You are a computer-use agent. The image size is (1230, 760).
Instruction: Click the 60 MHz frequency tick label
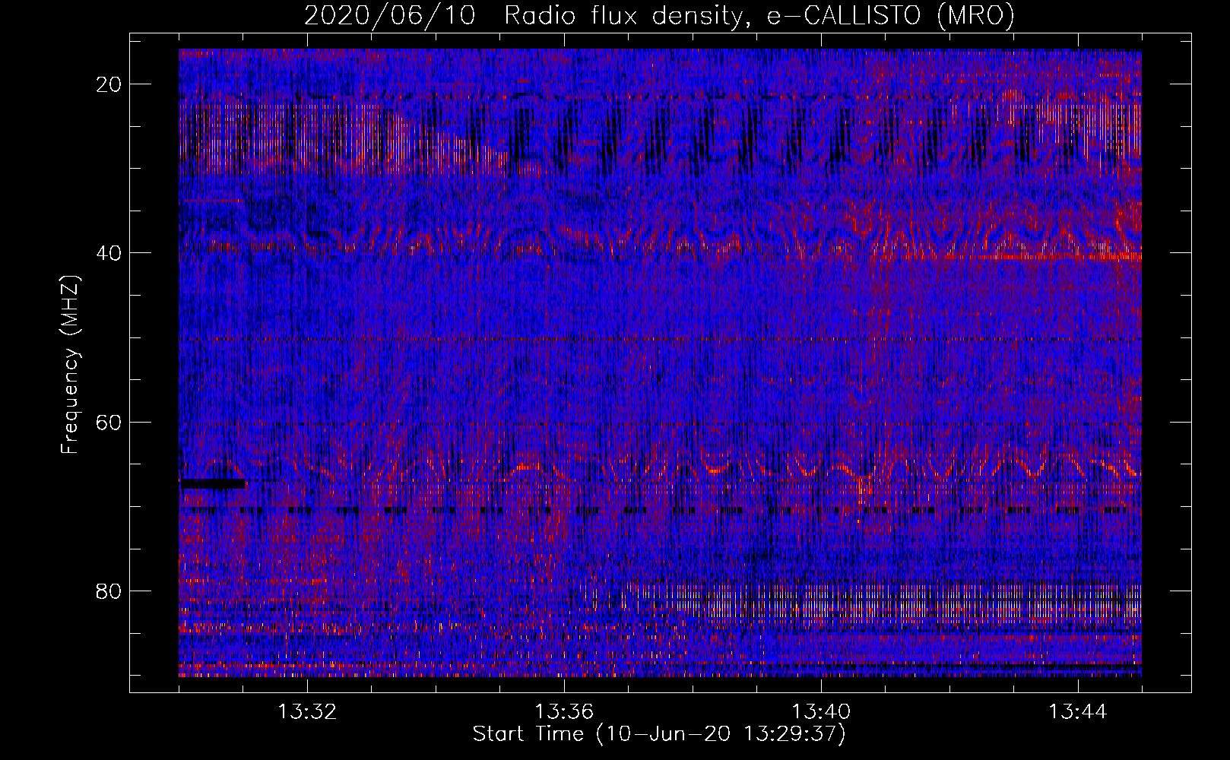click(x=109, y=422)
